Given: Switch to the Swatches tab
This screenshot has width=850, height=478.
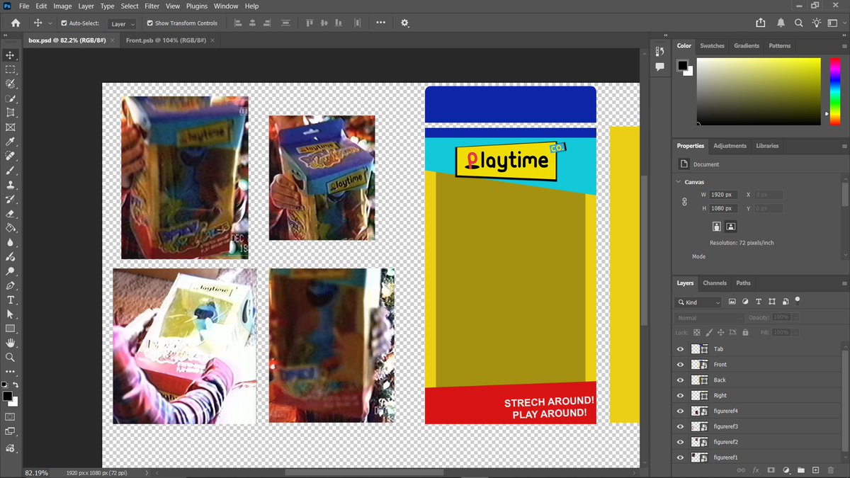Looking at the screenshot, I should [712, 45].
